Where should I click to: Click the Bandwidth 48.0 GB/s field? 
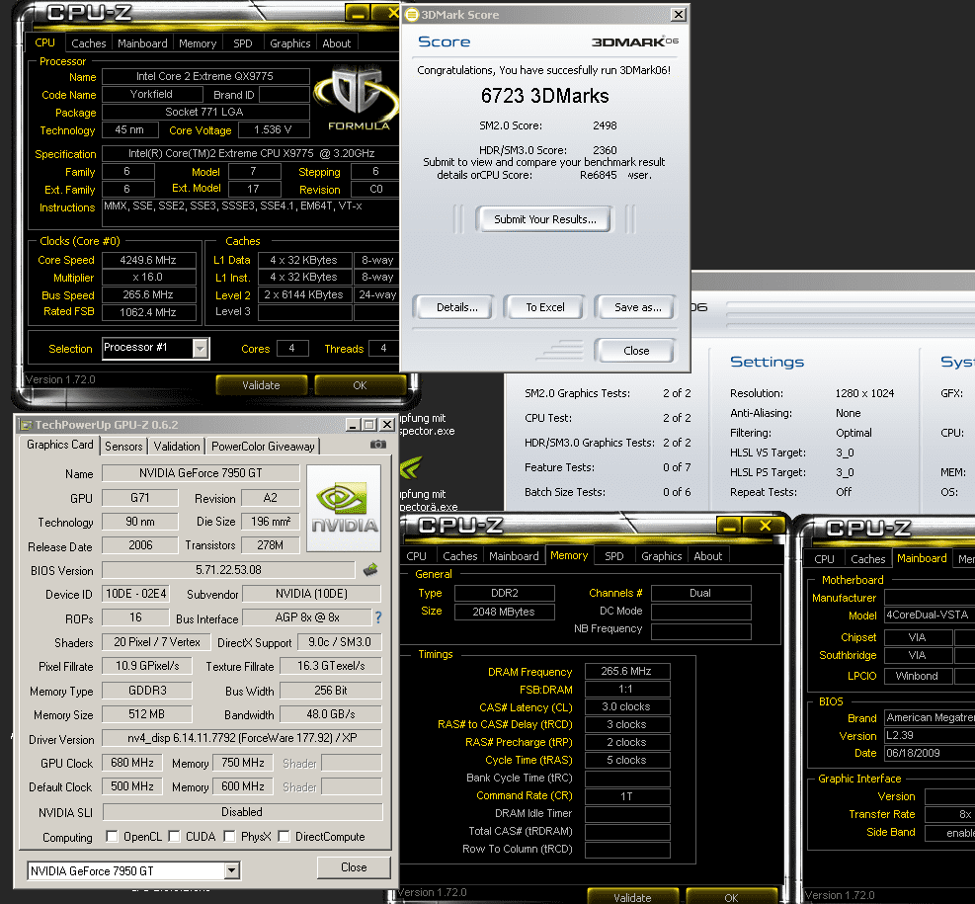(331, 714)
